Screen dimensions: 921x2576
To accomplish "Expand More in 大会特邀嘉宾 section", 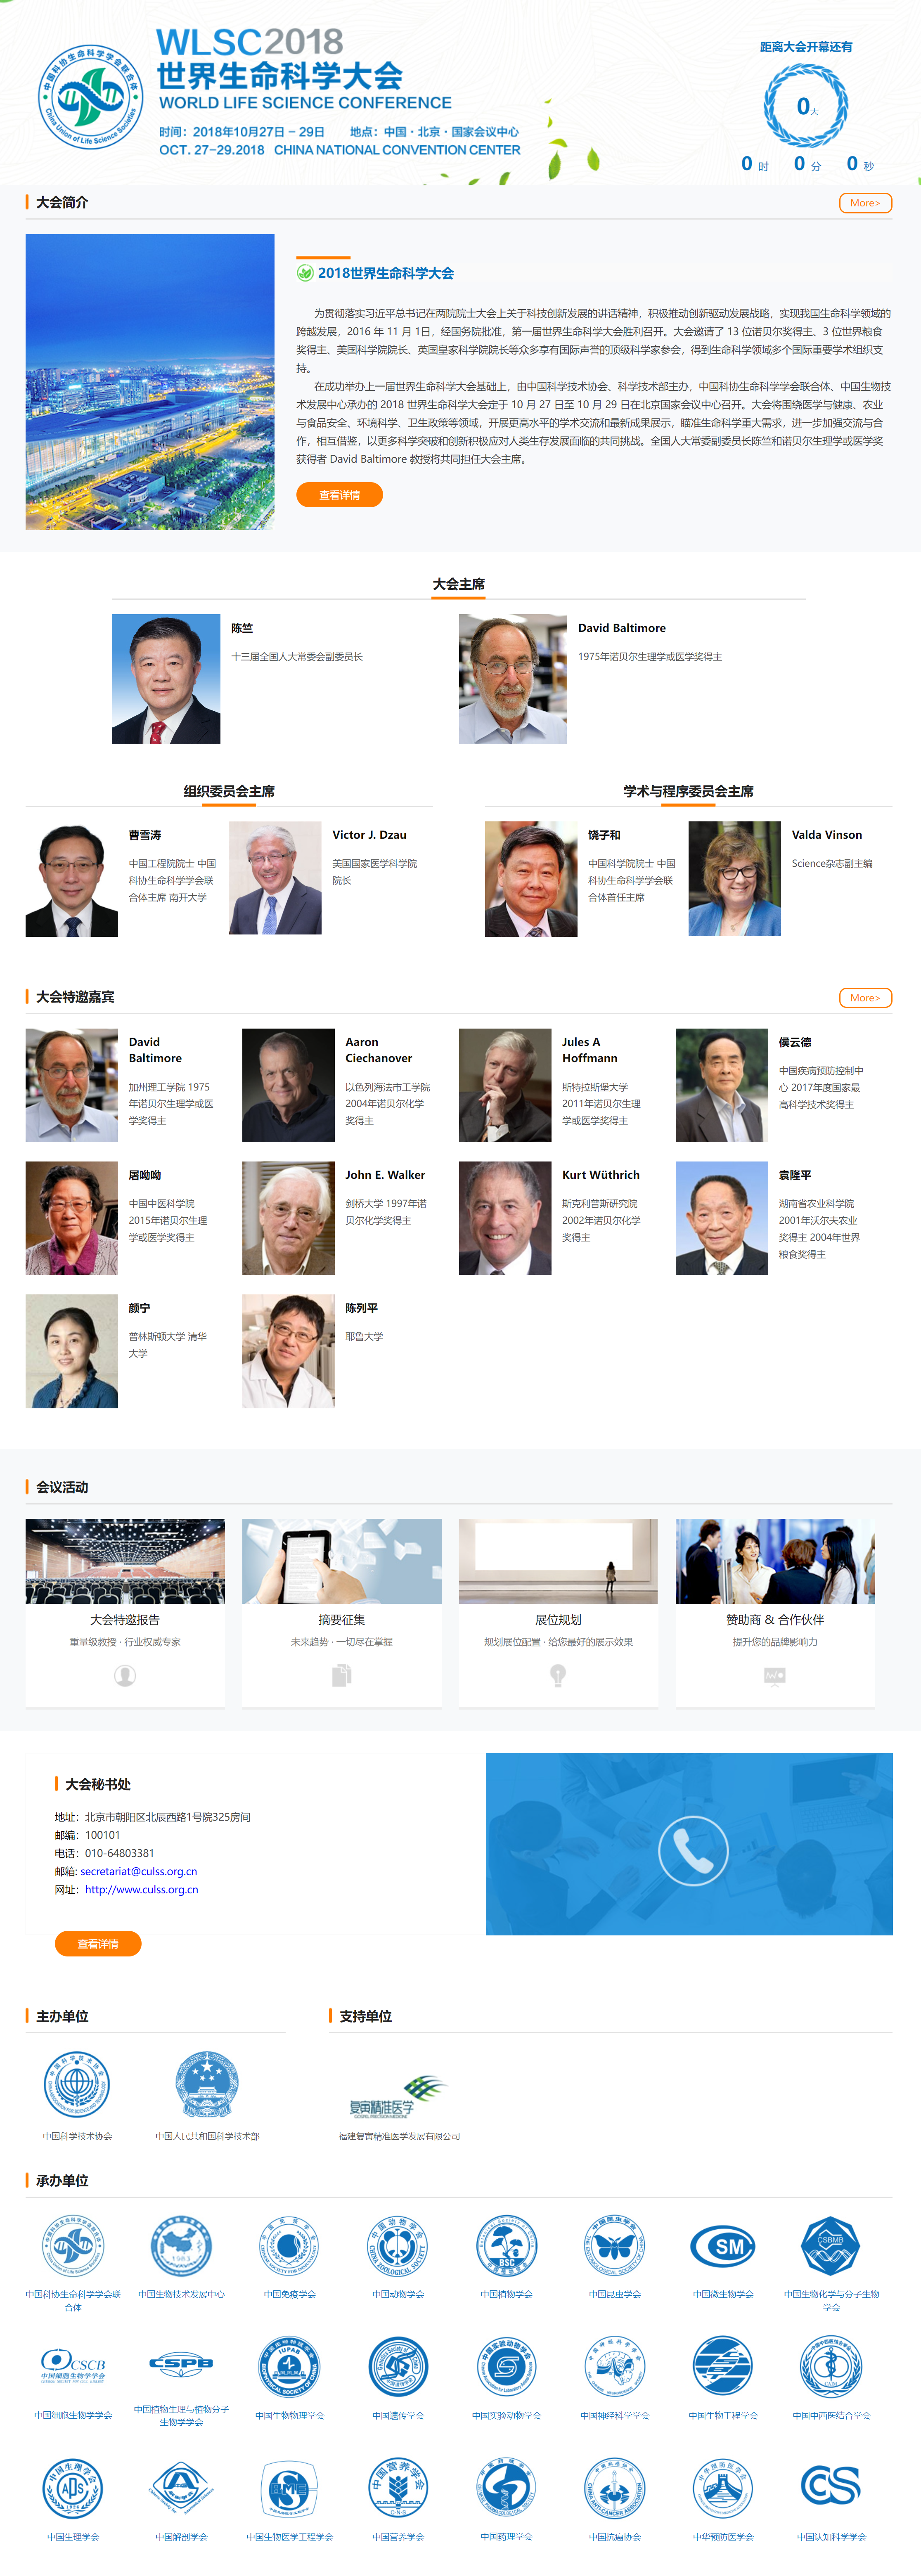I will click(x=865, y=998).
